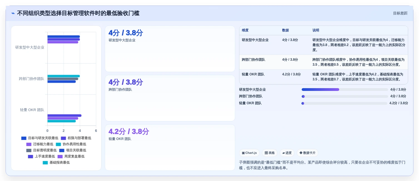
Task: Click the 轻量 OKR 团队 row description text
Action: click(x=358, y=77)
